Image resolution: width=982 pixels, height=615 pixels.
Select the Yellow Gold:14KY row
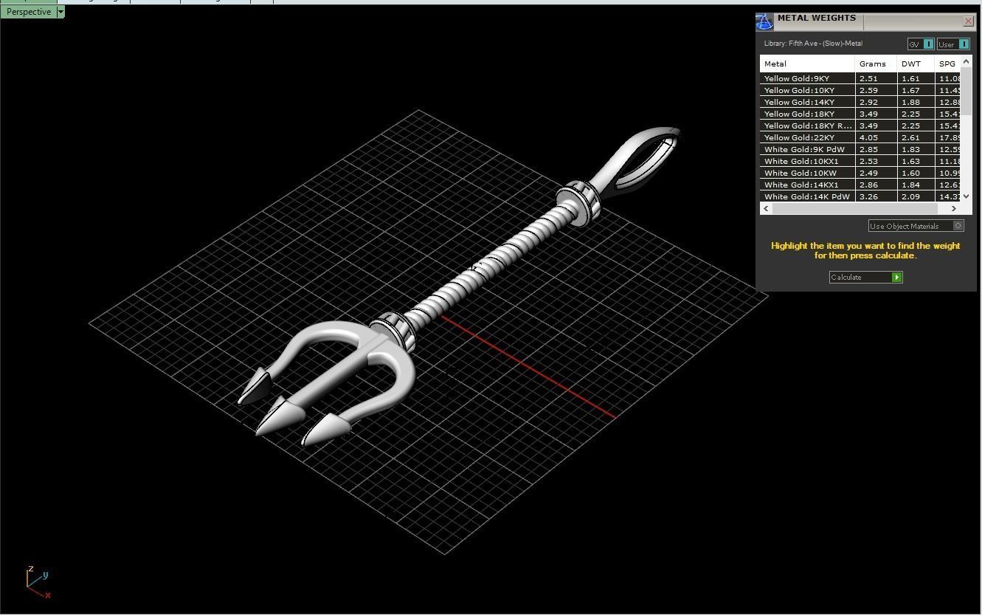[x=860, y=102]
